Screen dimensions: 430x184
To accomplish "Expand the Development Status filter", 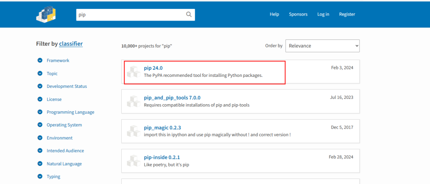I will click(40, 87).
